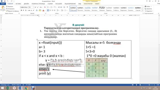The image size is (160, 90).
Task: Save the document from the quick access toolbar
Action: pyautogui.click(x=4, y=1)
